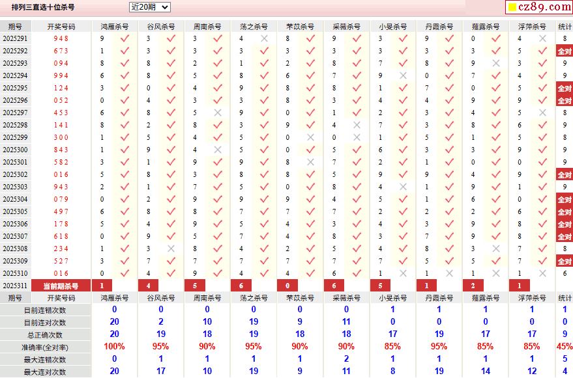Image resolution: width=573 pixels, height=378 pixels.
Task: Click red checkmark for 丹霞杀号 in row 2025295
Action: click(450, 88)
